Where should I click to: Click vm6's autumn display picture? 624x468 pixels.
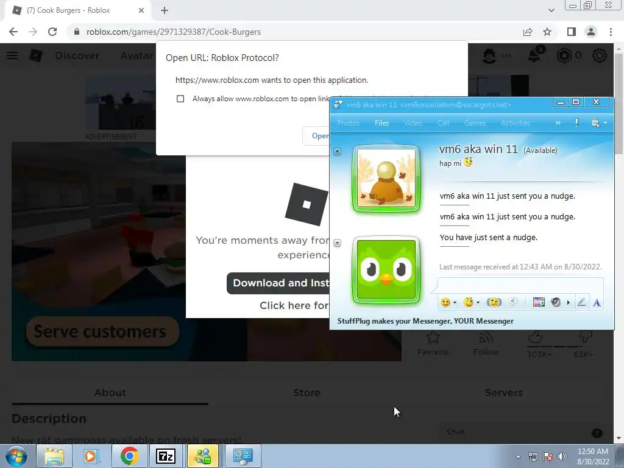tap(386, 179)
